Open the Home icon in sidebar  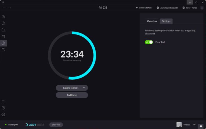(x=3, y=17)
